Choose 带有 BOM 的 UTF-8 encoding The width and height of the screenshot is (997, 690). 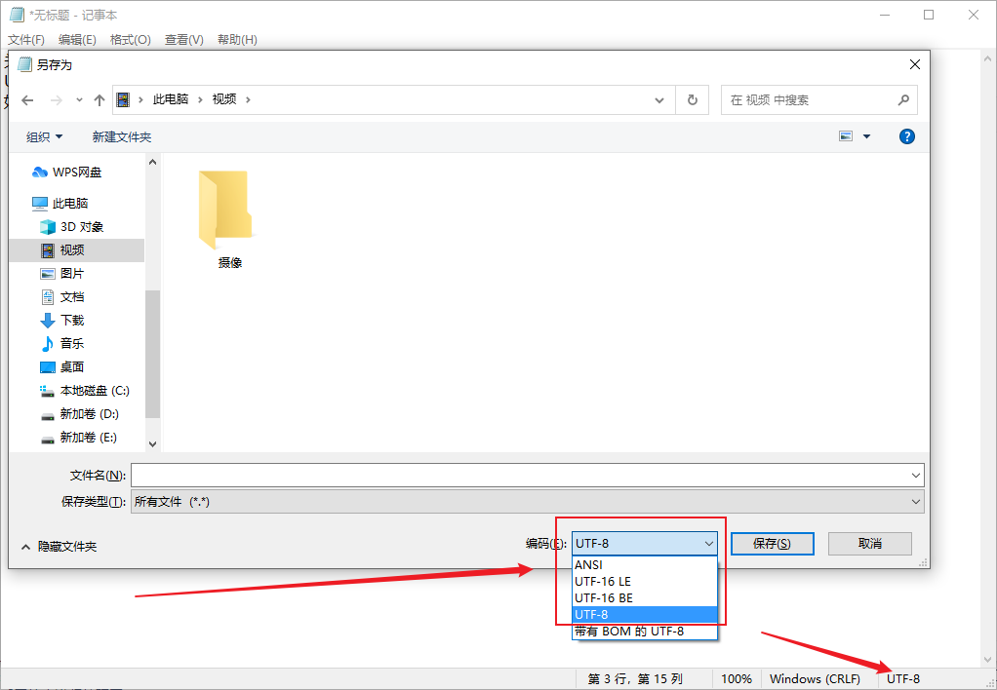644,631
